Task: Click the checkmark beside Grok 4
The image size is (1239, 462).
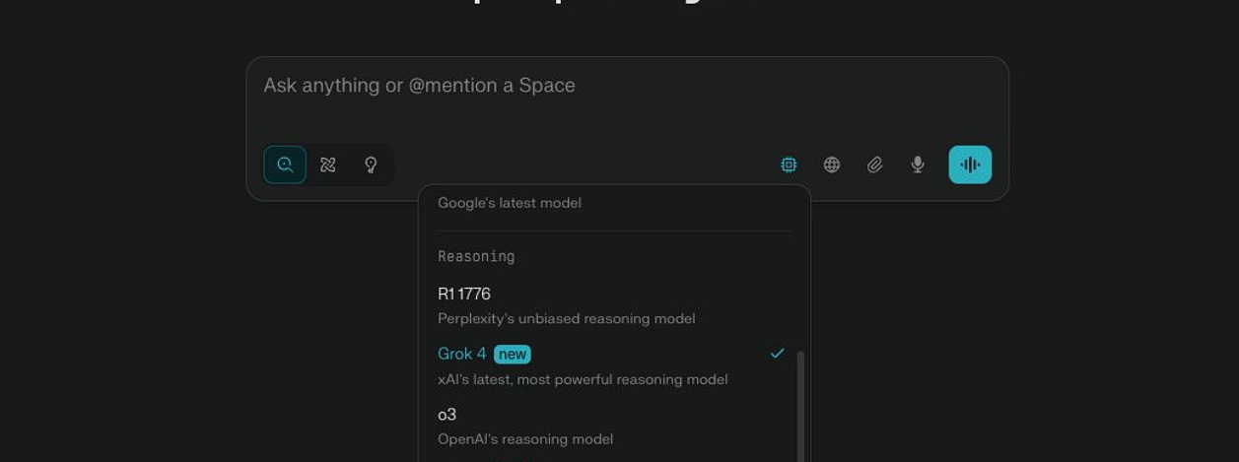Action: click(x=778, y=354)
